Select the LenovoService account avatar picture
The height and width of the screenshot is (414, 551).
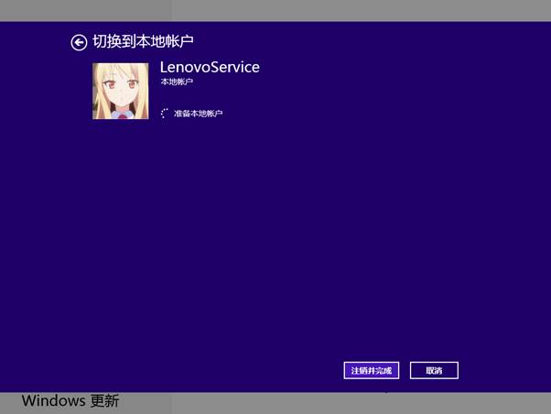coord(121,91)
